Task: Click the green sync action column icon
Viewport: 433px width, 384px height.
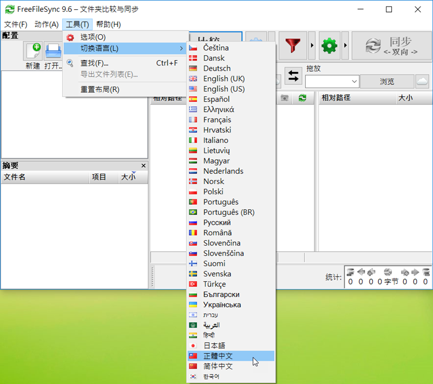Action: click(302, 98)
